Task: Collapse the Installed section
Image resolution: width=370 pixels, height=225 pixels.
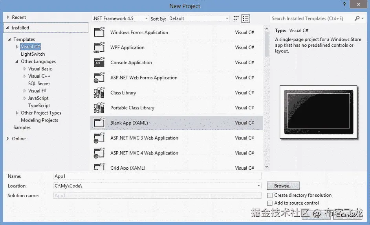Action: [7, 27]
